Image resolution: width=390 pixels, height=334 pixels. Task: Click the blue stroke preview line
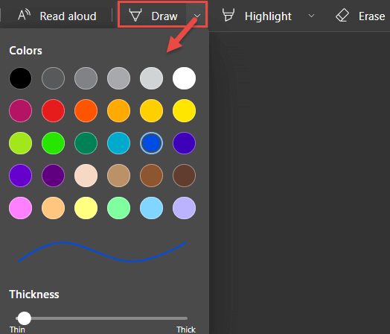pos(102,251)
